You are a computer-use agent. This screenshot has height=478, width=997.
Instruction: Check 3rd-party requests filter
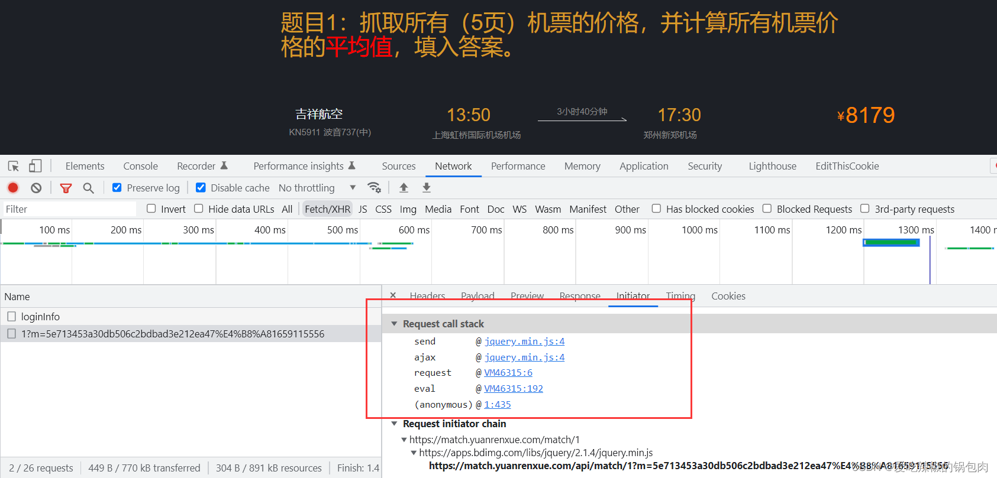(864, 208)
